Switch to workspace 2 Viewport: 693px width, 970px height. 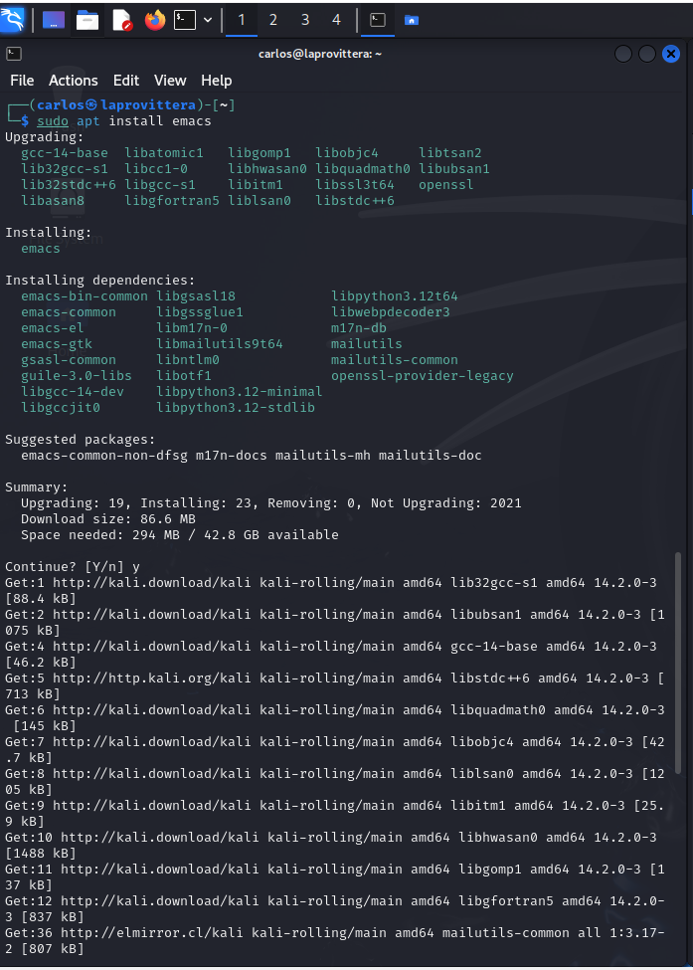point(273,21)
